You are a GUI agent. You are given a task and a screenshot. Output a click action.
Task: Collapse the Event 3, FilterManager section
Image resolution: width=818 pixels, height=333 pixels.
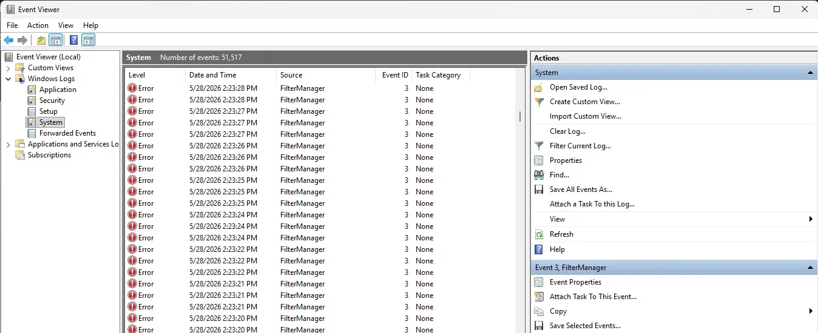click(810, 268)
